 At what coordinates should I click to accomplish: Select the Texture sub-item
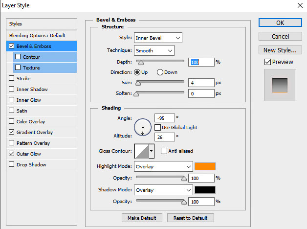click(x=45, y=68)
